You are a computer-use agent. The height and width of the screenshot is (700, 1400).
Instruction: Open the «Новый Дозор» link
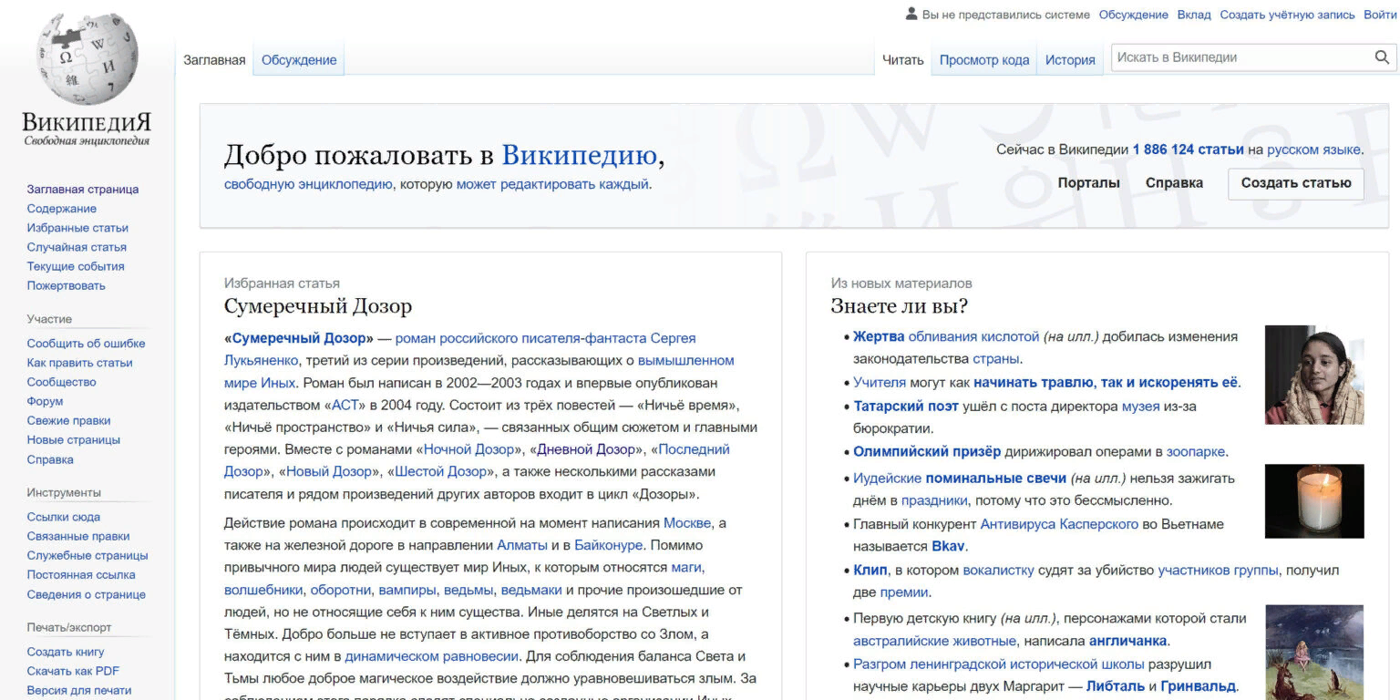330,471
